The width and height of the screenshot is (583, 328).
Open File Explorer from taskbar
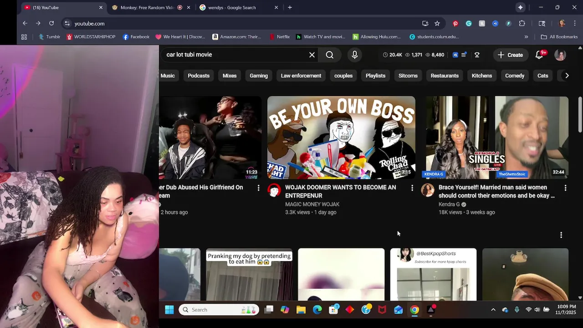coord(301,310)
